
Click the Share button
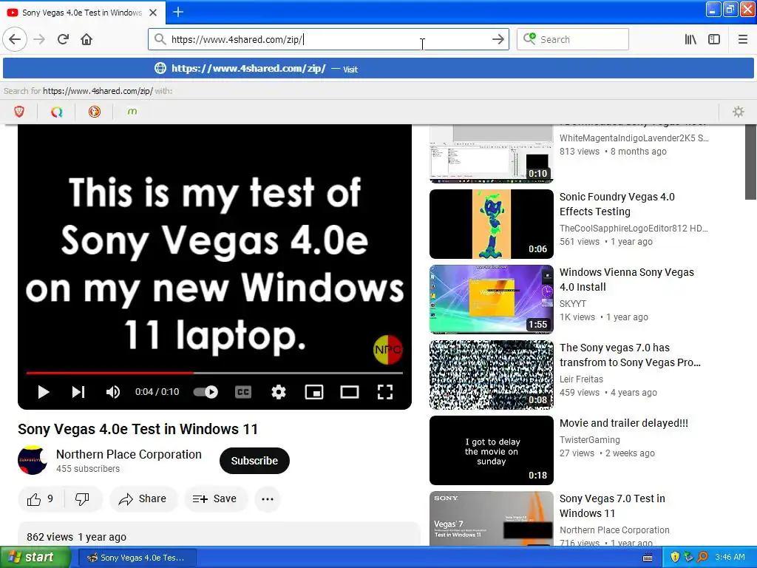click(x=143, y=499)
